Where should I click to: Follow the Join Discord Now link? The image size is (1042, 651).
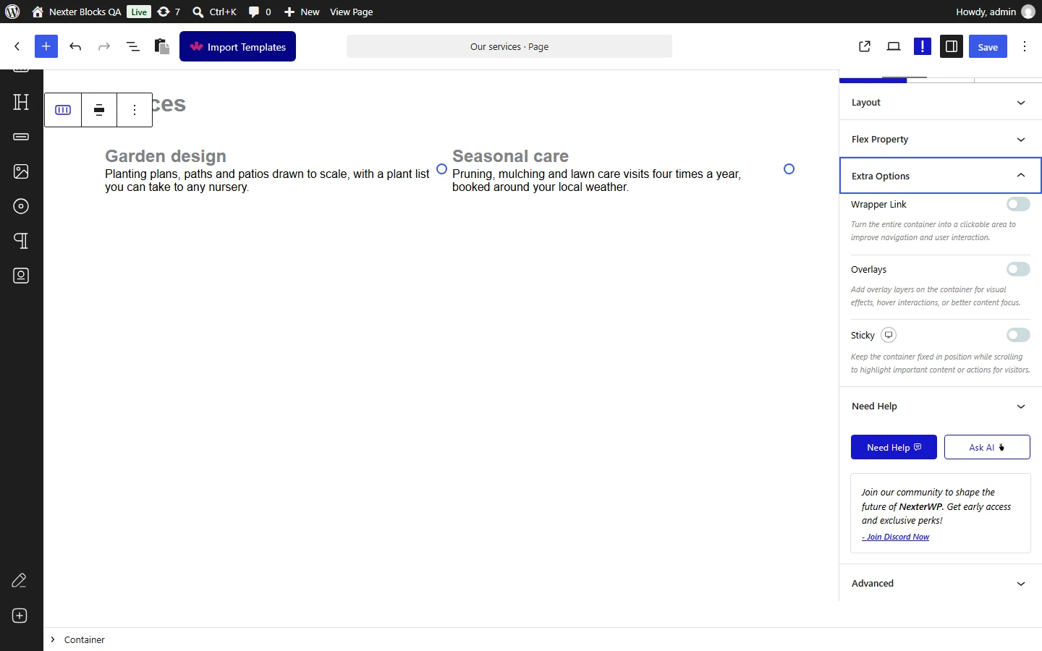tap(896, 537)
